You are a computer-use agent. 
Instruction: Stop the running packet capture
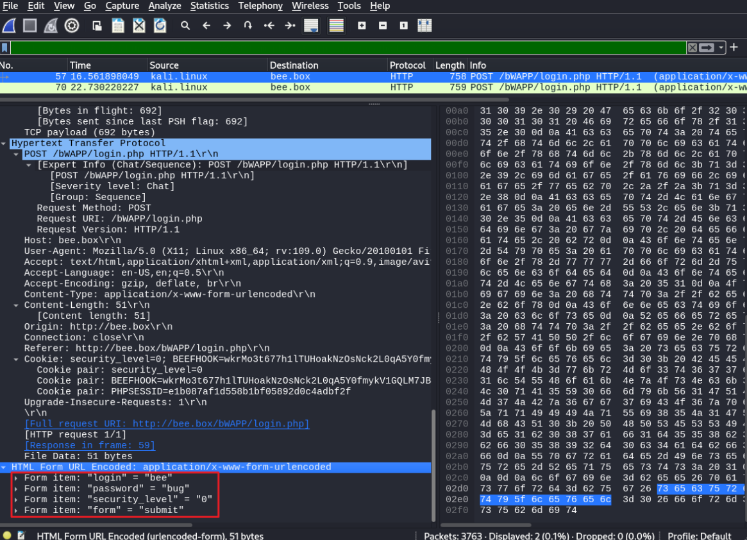pos(30,26)
